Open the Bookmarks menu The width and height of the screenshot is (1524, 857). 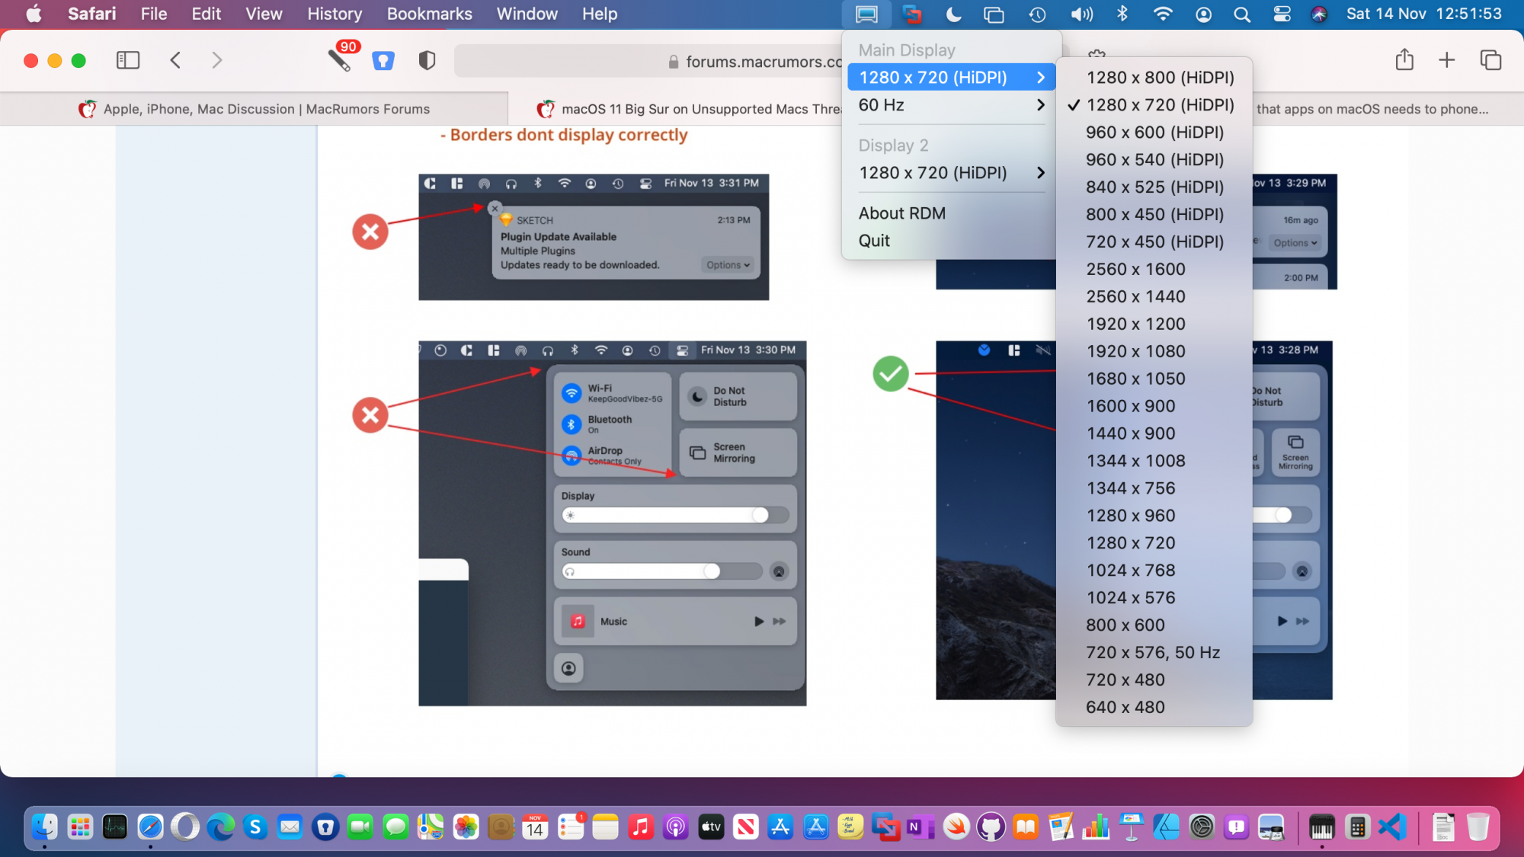pos(429,14)
